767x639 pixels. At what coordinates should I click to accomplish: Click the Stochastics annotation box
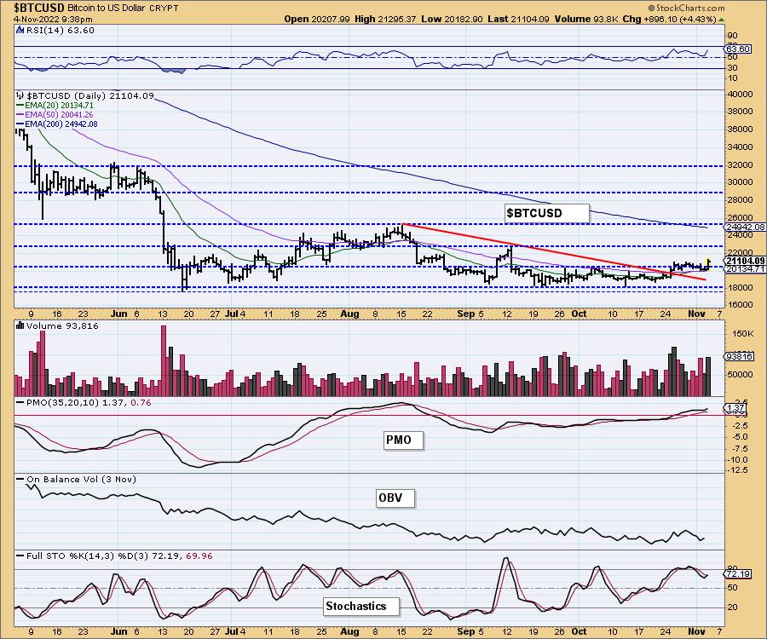point(361,607)
